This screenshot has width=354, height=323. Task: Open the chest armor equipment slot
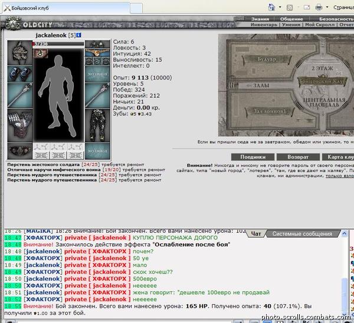20,126
